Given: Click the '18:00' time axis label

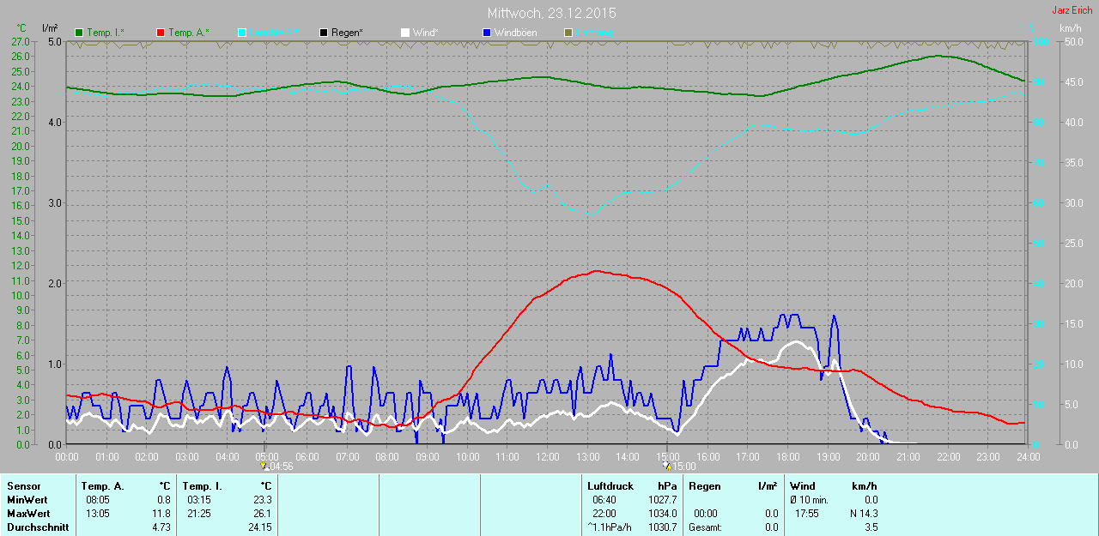Looking at the screenshot, I should point(787,456).
